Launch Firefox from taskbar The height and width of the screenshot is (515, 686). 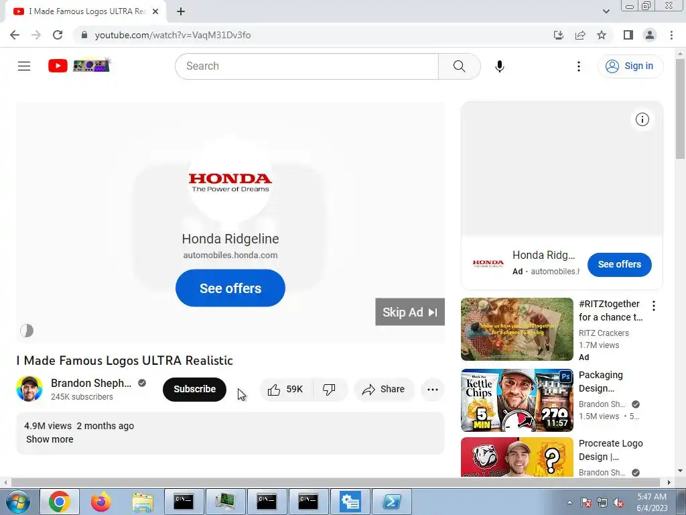101,502
